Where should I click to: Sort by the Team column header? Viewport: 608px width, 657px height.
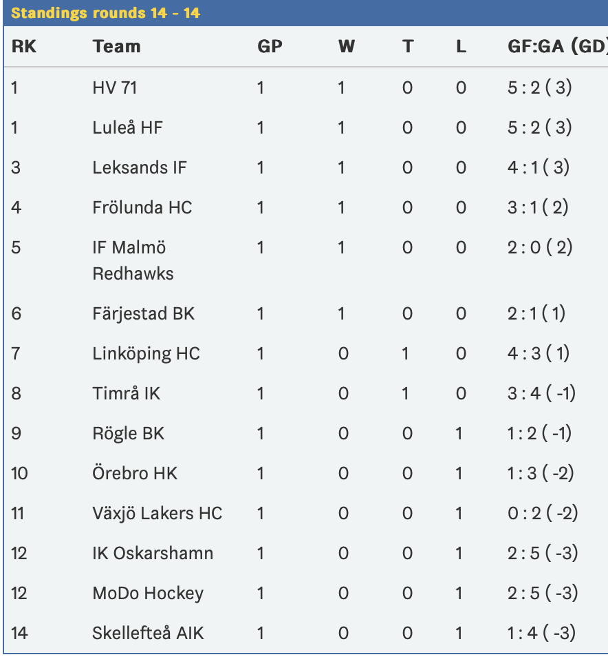[116, 47]
